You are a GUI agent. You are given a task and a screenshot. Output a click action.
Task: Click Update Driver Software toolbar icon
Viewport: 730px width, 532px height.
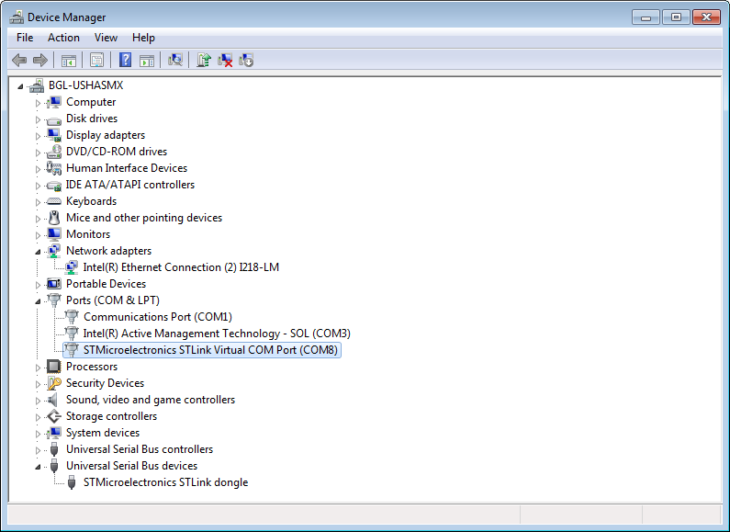point(204,60)
